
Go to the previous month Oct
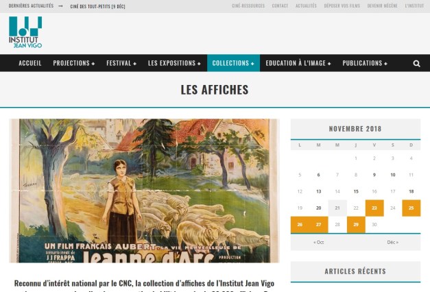[319, 243]
